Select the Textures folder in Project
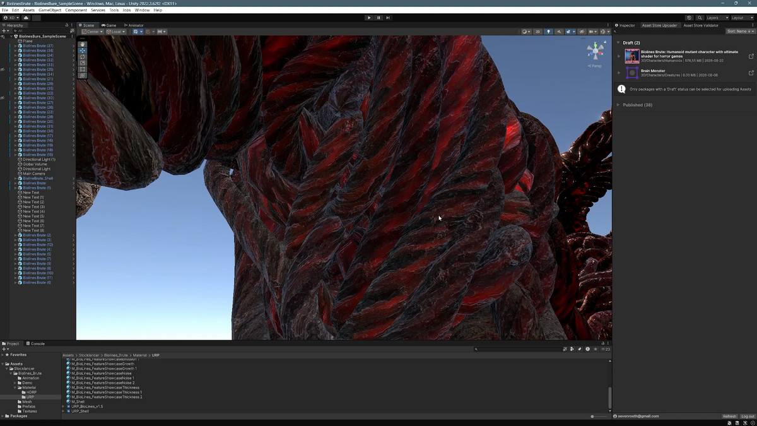Image resolution: width=757 pixels, height=426 pixels. pyautogui.click(x=29, y=411)
